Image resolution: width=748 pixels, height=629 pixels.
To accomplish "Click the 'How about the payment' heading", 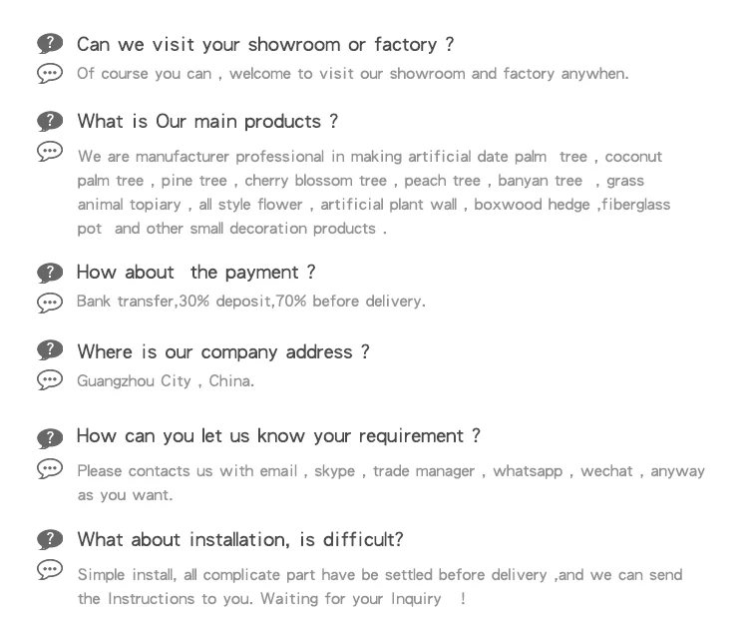I will click(195, 273).
